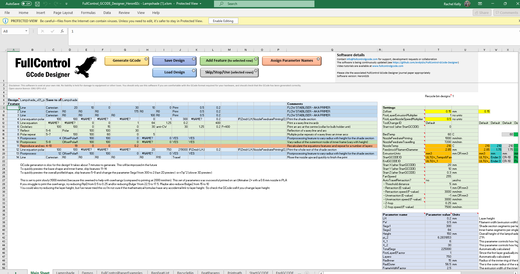Click info icon on Skip/Stop/Use button
Image resolution: width=520 pixels, height=274 pixels.
[256, 71]
